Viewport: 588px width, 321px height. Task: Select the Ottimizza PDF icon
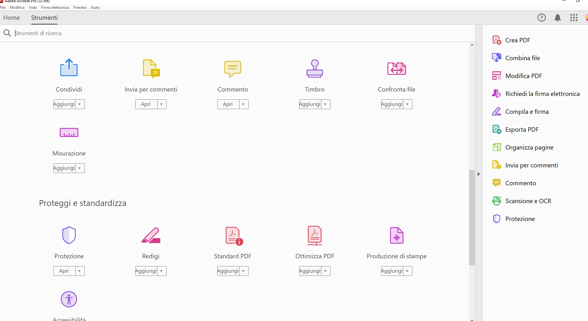[315, 236]
